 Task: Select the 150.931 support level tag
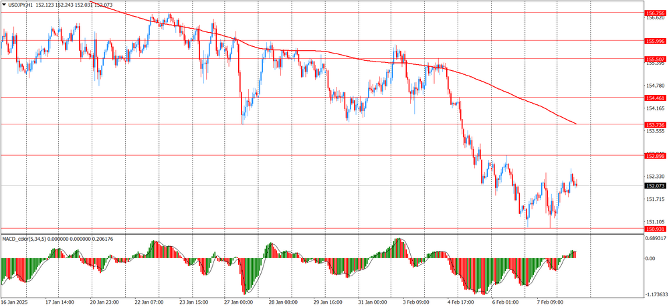[x=655, y=229]
